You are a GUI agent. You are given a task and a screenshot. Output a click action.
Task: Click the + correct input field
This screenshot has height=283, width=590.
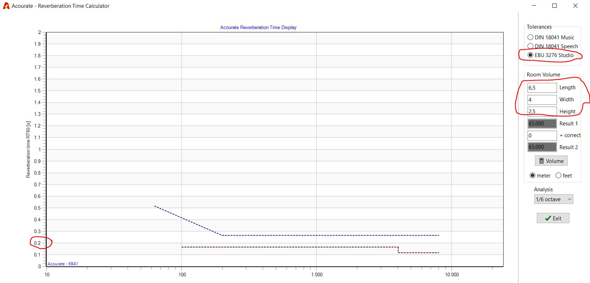[542, 135]
